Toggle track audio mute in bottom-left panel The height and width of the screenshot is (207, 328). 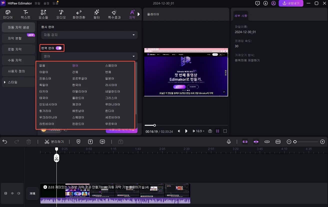coord(19,193)
